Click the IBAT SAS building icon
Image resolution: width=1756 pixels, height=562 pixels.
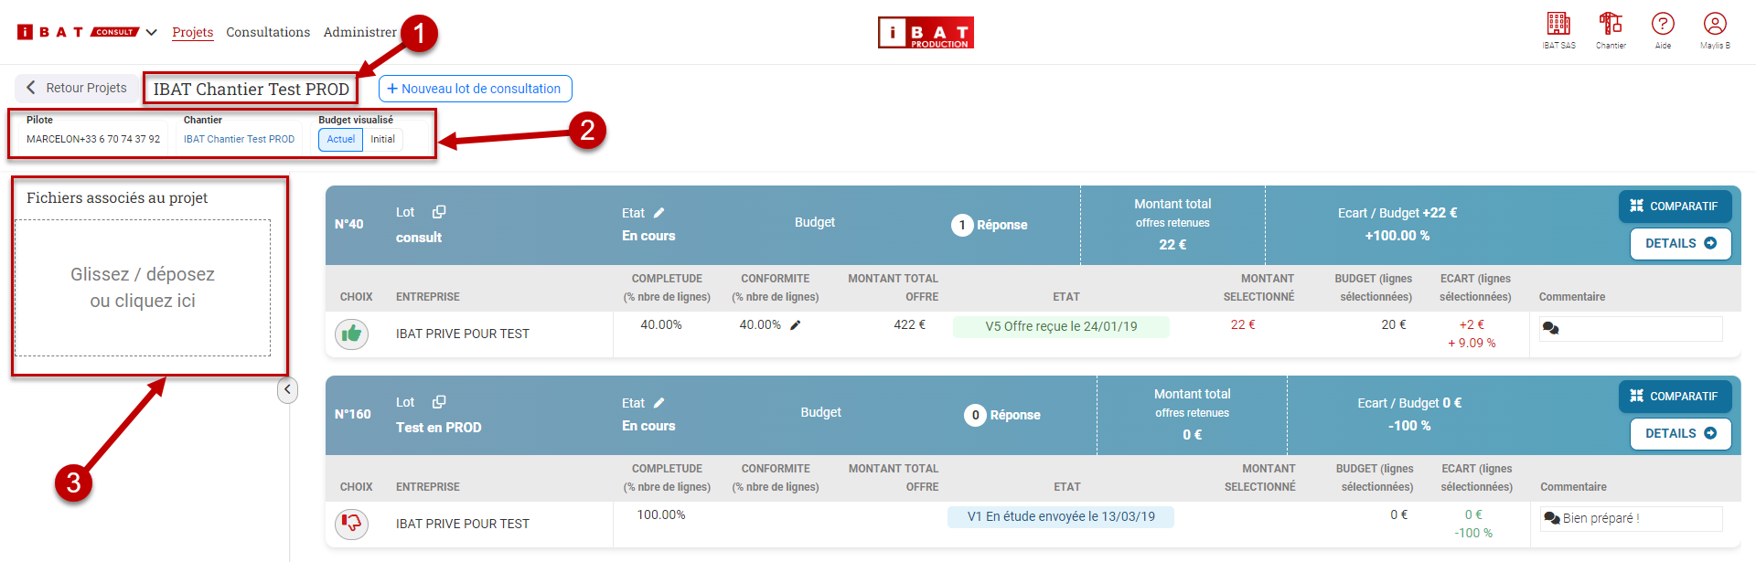[x=1558, y=25]
